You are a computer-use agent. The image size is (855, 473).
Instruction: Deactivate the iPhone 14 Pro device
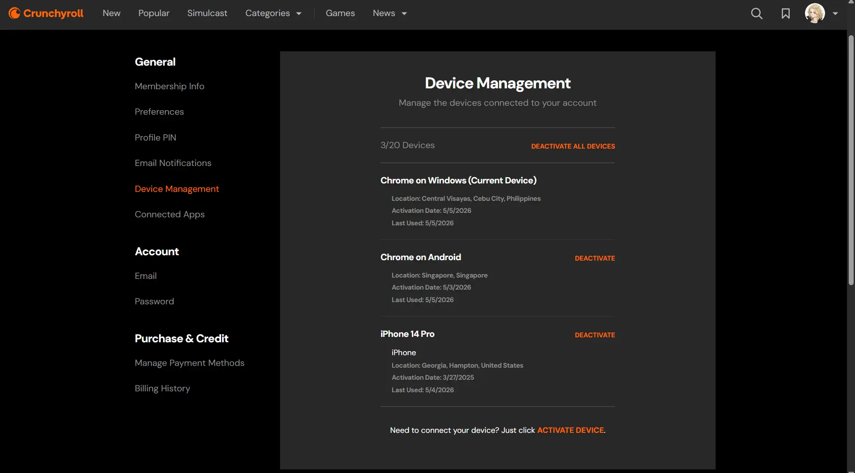click(x=595, y=335)
